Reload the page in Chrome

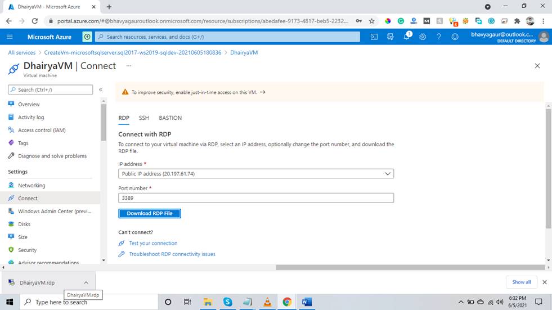[x=34, y=21]
